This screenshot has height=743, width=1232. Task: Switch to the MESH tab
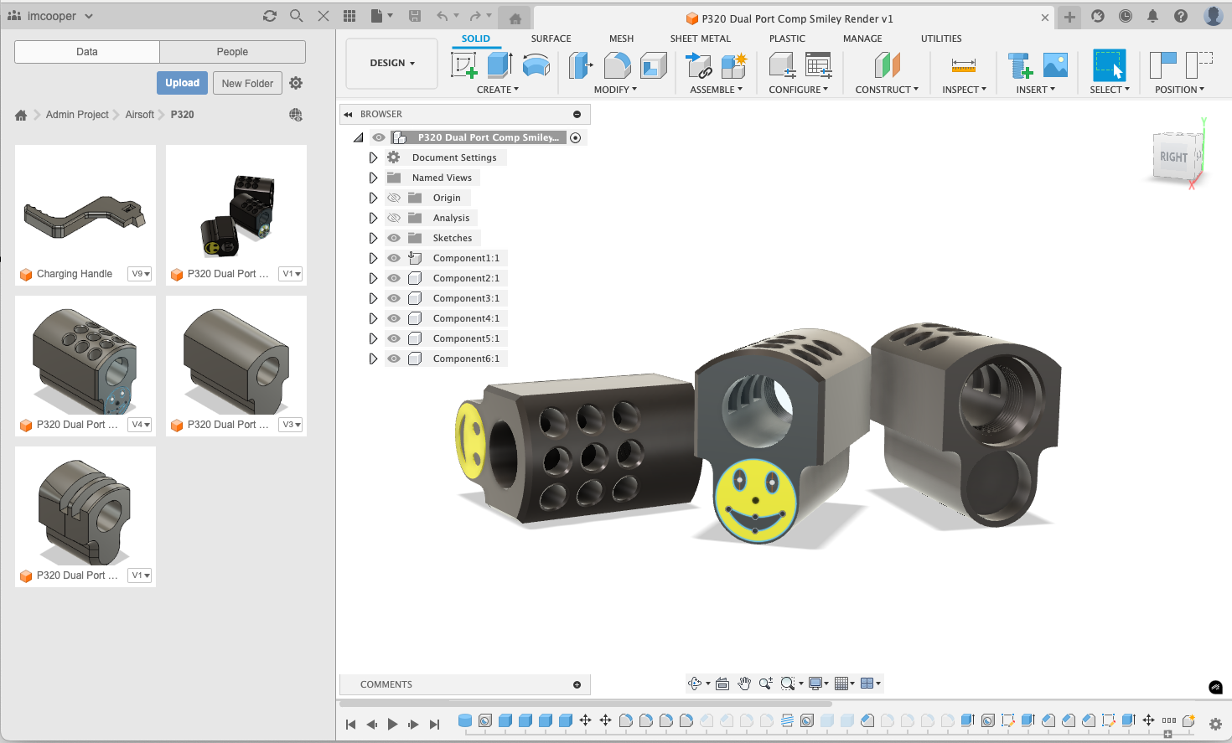pos(621,39)
